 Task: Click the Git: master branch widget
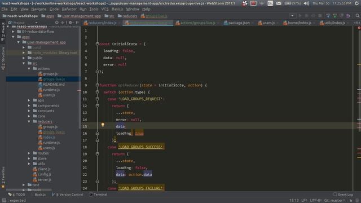click(x=334, y=201)
